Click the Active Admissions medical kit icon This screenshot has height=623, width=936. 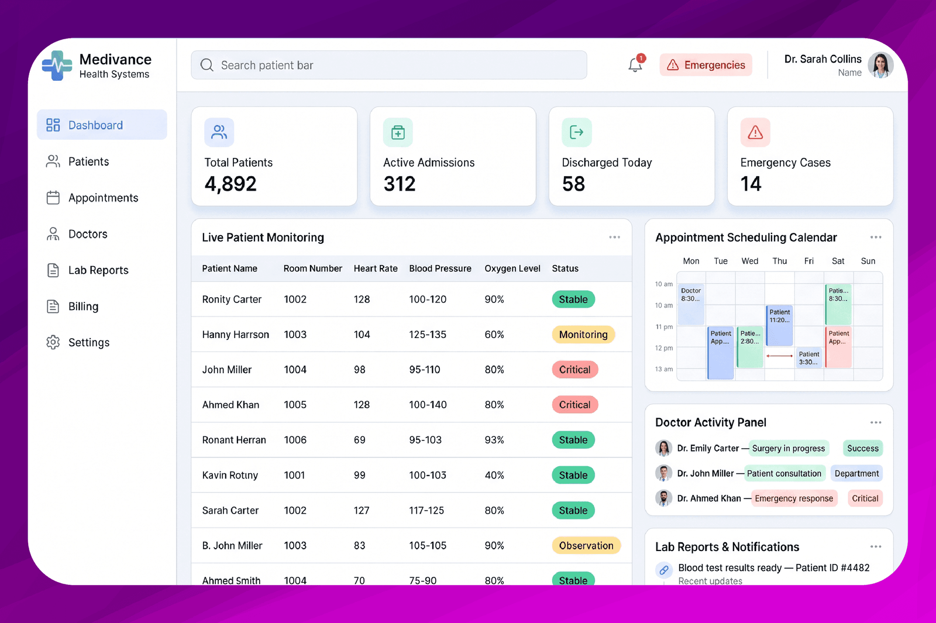click(x=398, y=132)
